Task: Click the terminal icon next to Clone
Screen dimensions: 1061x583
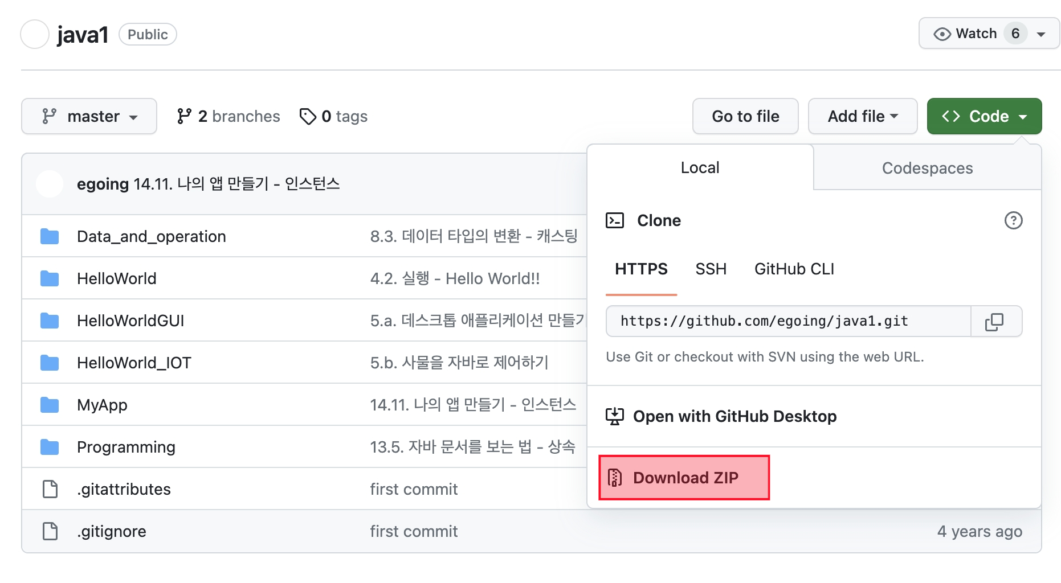Action: [x=615, y=220]
